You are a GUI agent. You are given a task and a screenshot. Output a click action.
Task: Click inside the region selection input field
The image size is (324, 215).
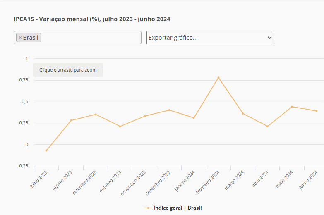(77, 38)
